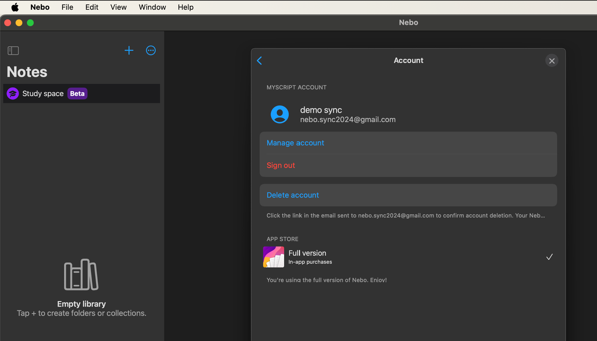This screenshot has width=597, height=341.
Task: Open the Apple menu
Action: (x=15, y=7)
